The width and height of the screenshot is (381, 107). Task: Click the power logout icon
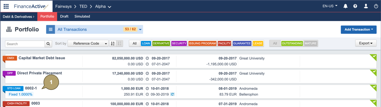point(376,6)
